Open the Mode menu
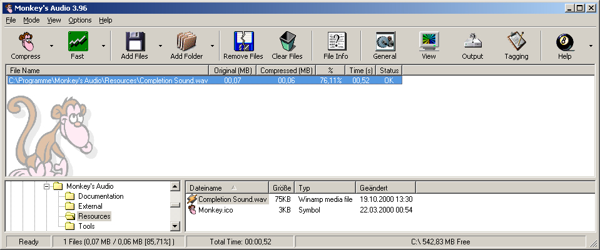 (x=31, y=20)
